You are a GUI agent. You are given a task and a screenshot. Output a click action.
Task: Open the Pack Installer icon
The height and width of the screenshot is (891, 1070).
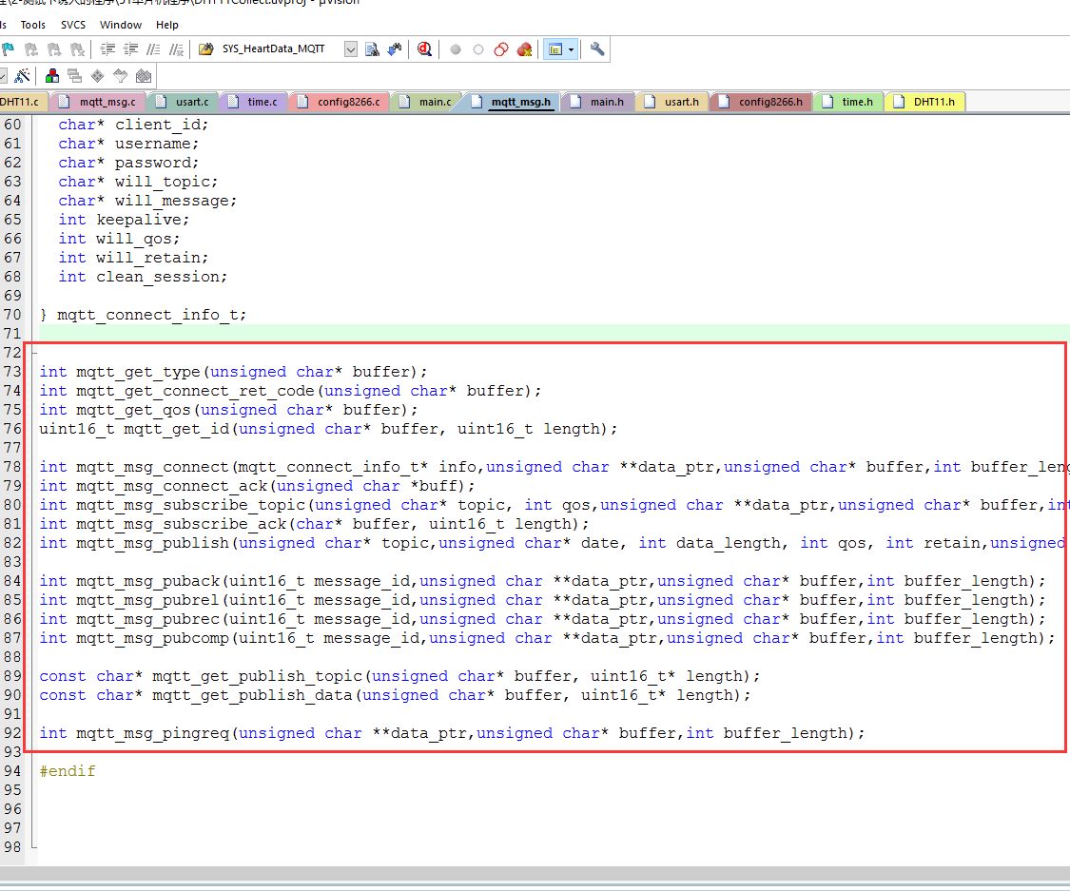pos(144,76)
